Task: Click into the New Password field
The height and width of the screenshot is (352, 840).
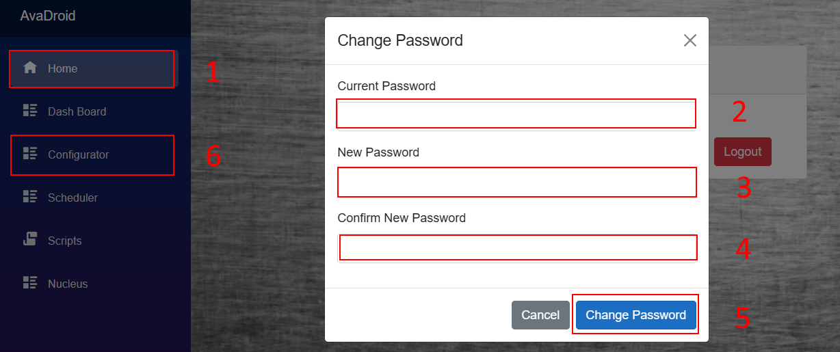Action: (516, 182)
